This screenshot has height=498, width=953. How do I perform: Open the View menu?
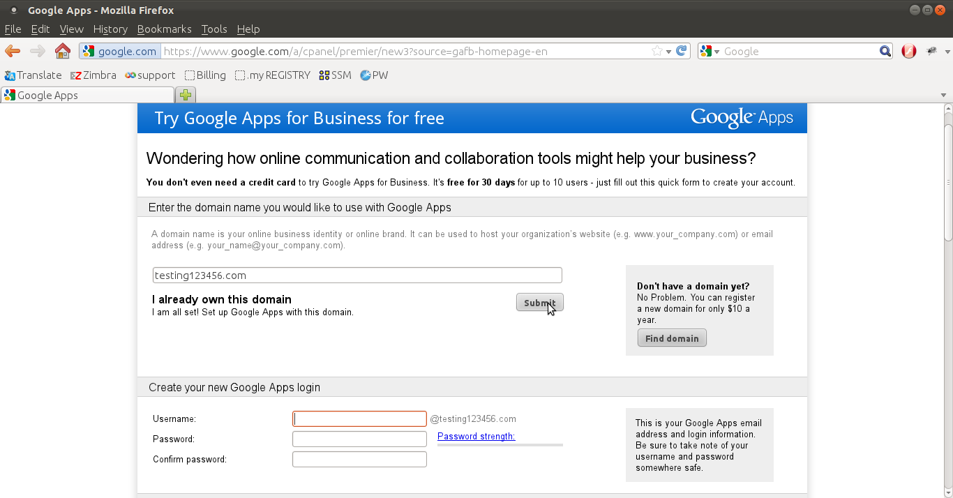[x=72, y=29]
